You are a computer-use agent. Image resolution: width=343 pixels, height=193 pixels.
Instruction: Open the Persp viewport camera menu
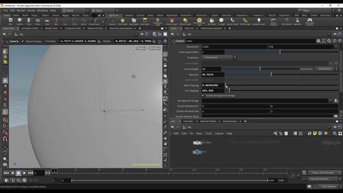tap(141, 48)
